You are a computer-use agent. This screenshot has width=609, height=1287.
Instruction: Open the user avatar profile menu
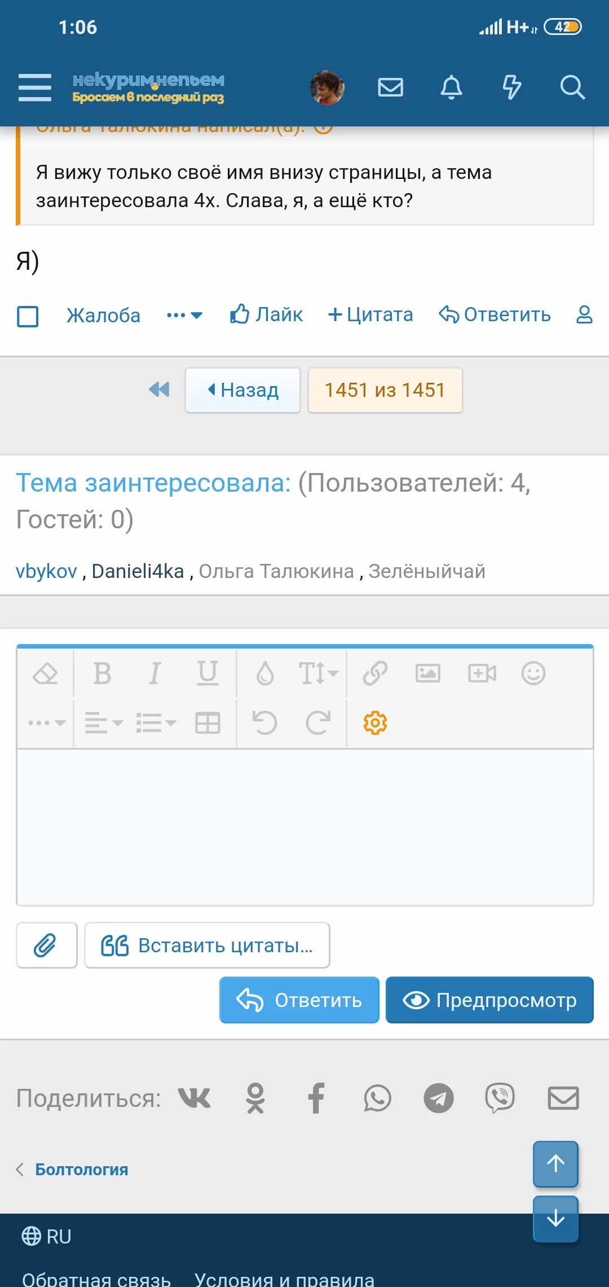pos(327,87)
